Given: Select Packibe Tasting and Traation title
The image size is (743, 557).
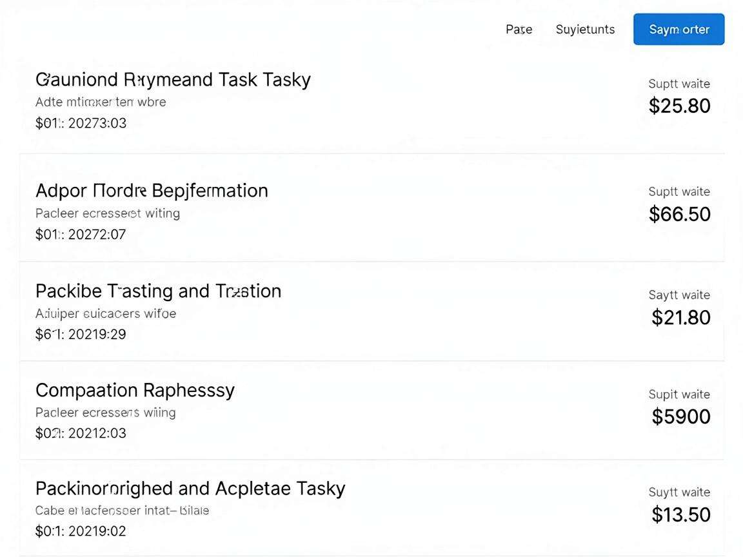Looking at the screenshot, I should click(158, 291).
